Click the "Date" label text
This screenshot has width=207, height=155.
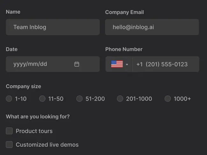coord(12,49)
